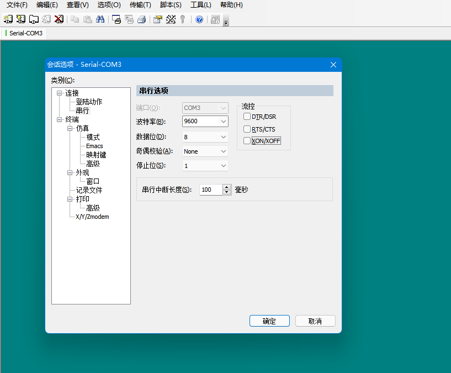Image resolution: width=451 pixels, height=373 pixels.
Task: Click the greyed Reconnect toolbar icon
Action: 46,19
